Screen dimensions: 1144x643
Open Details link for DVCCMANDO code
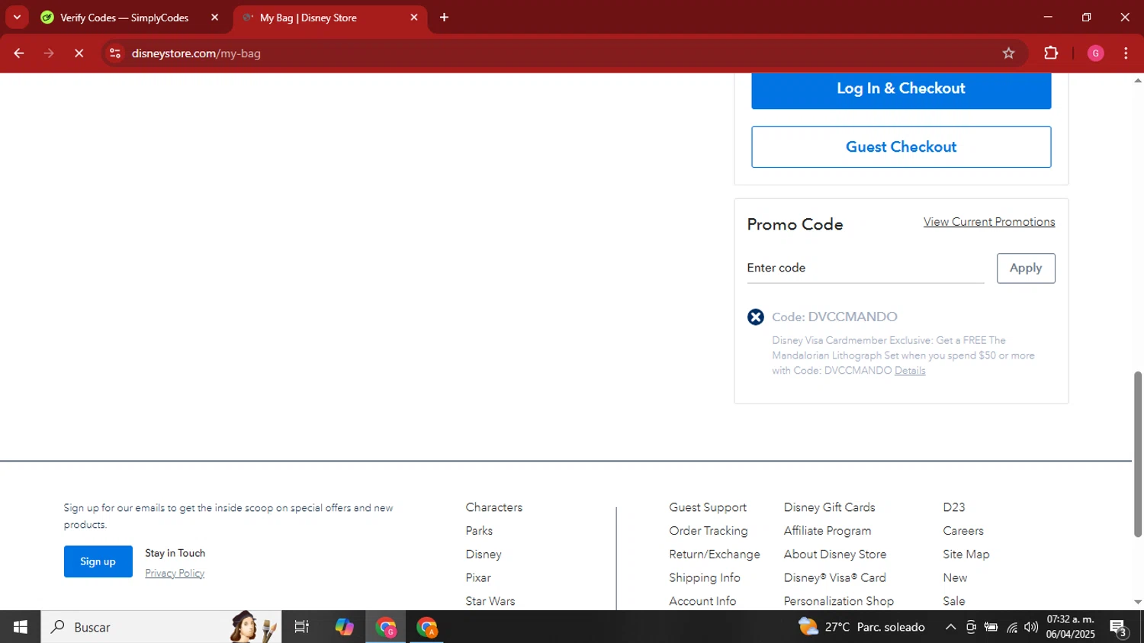point(910,371)
